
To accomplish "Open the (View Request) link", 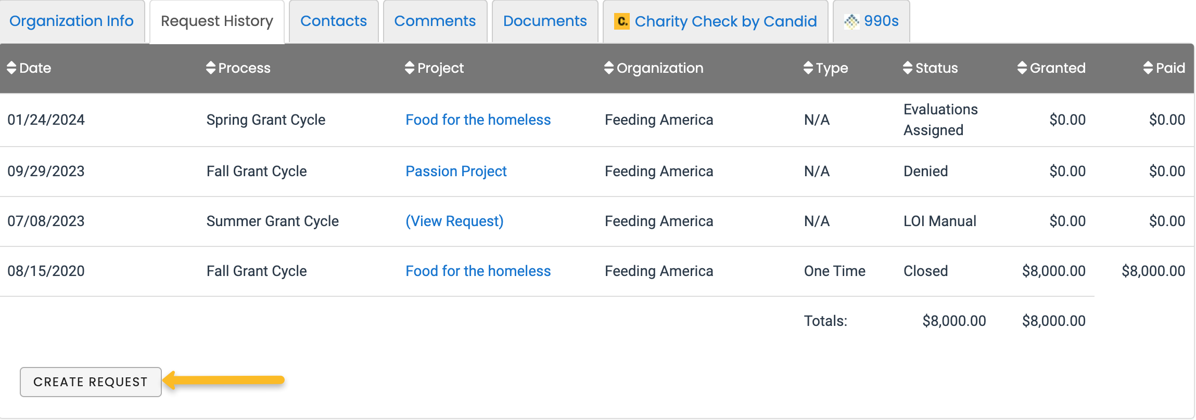I will click(454, 221).
